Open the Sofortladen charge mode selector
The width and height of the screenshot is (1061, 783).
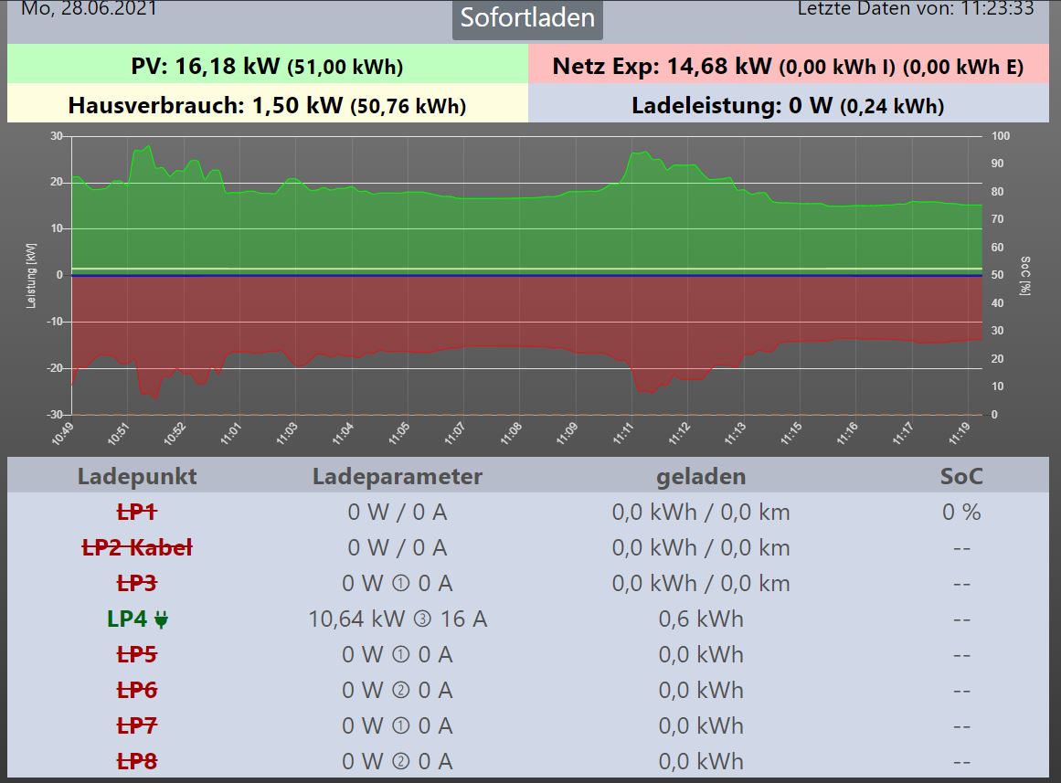[x=527, y=18]
